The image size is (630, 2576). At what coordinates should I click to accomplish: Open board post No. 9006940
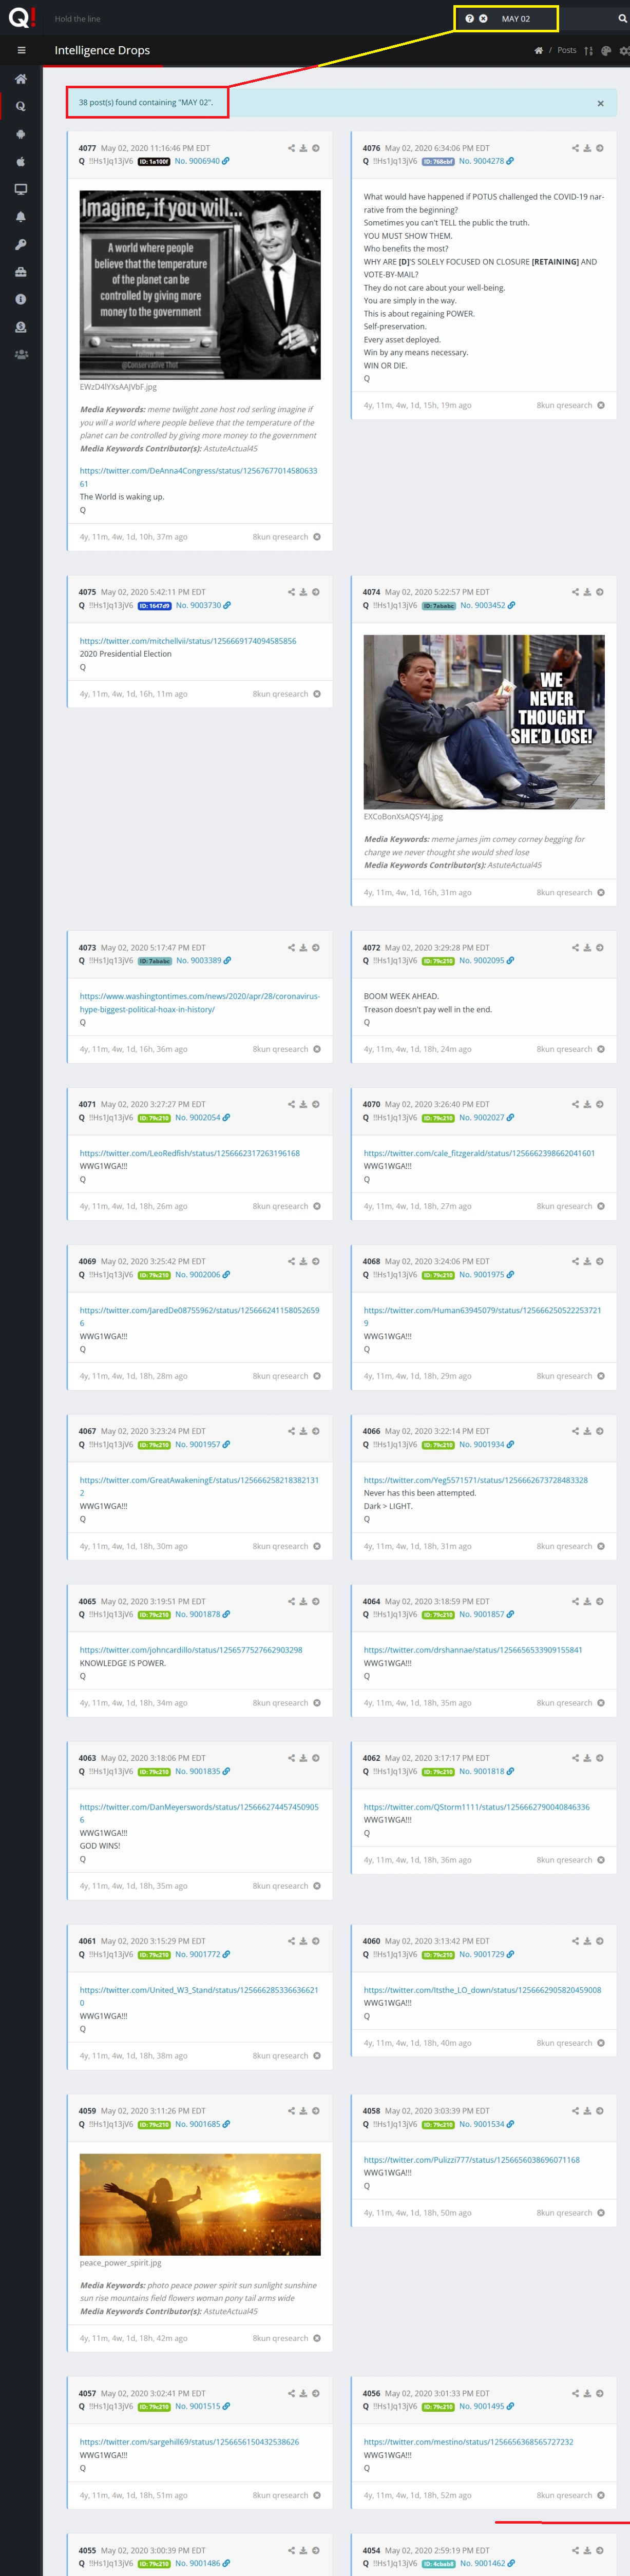coord(202,161)
